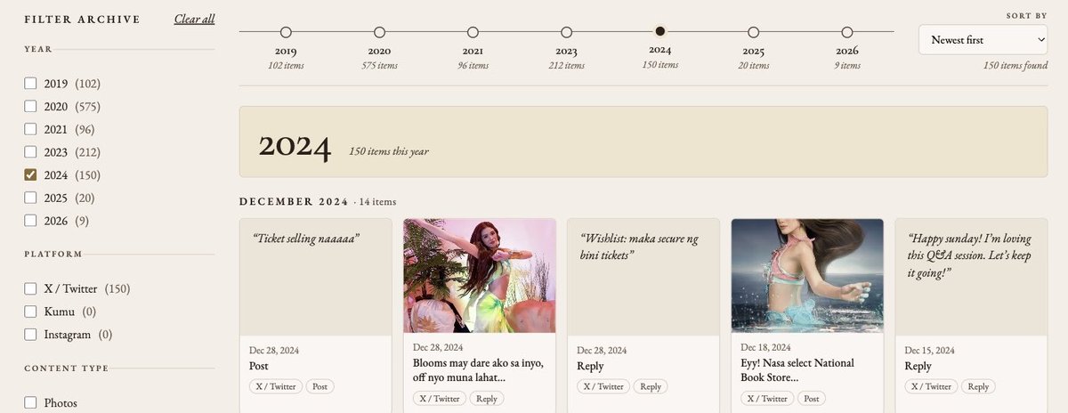1068x413 pixels.
Task: Select the 2026 timeline marker
Action: 846,32
